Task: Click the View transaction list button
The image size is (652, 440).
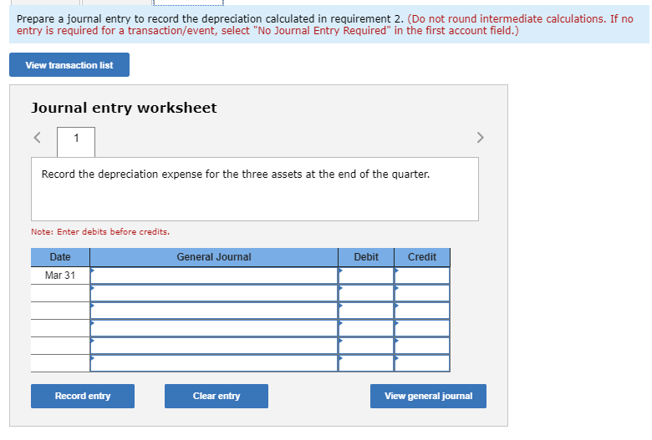Action: coord(69,65)
